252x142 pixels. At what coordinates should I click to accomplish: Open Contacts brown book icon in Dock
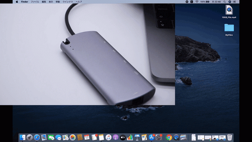click(x=80, y=138)
